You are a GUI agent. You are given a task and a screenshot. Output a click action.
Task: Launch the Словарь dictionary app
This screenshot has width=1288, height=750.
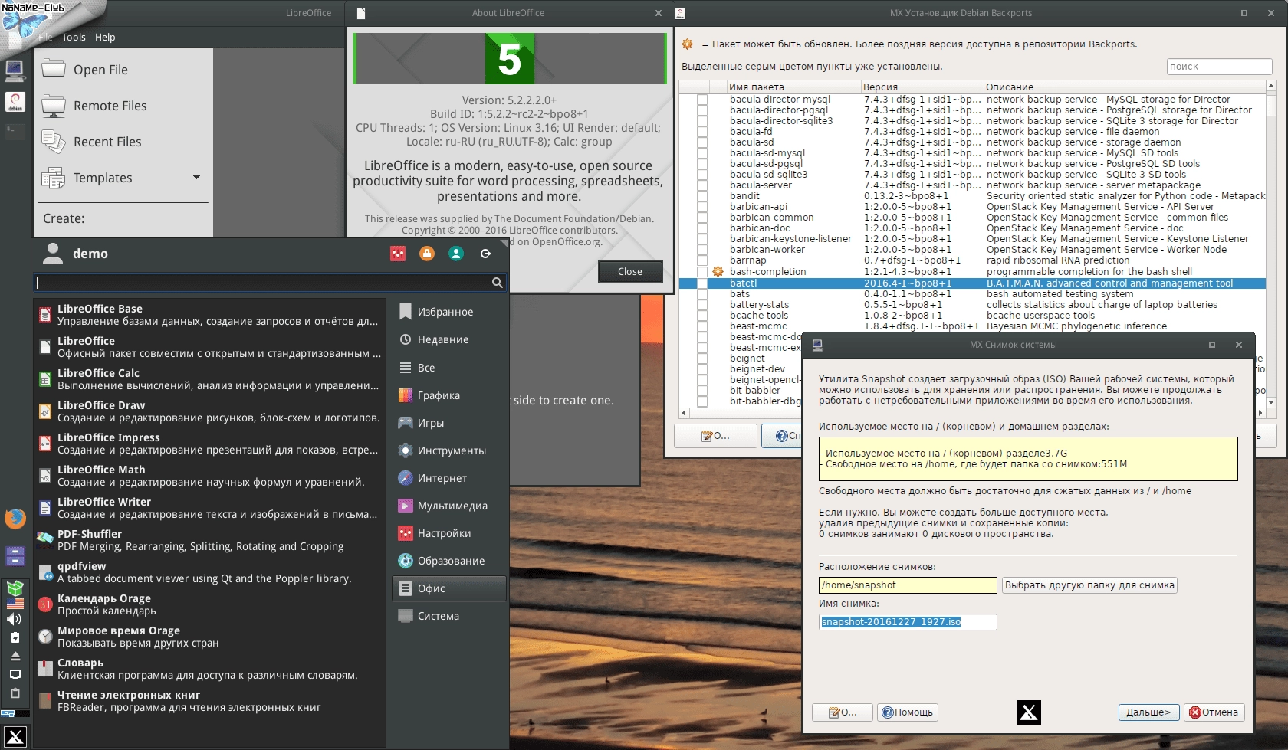point(209,669)
